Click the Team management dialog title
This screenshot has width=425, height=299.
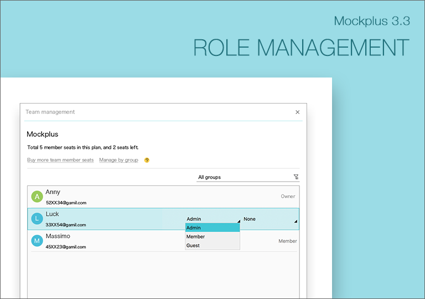[50, 112]
